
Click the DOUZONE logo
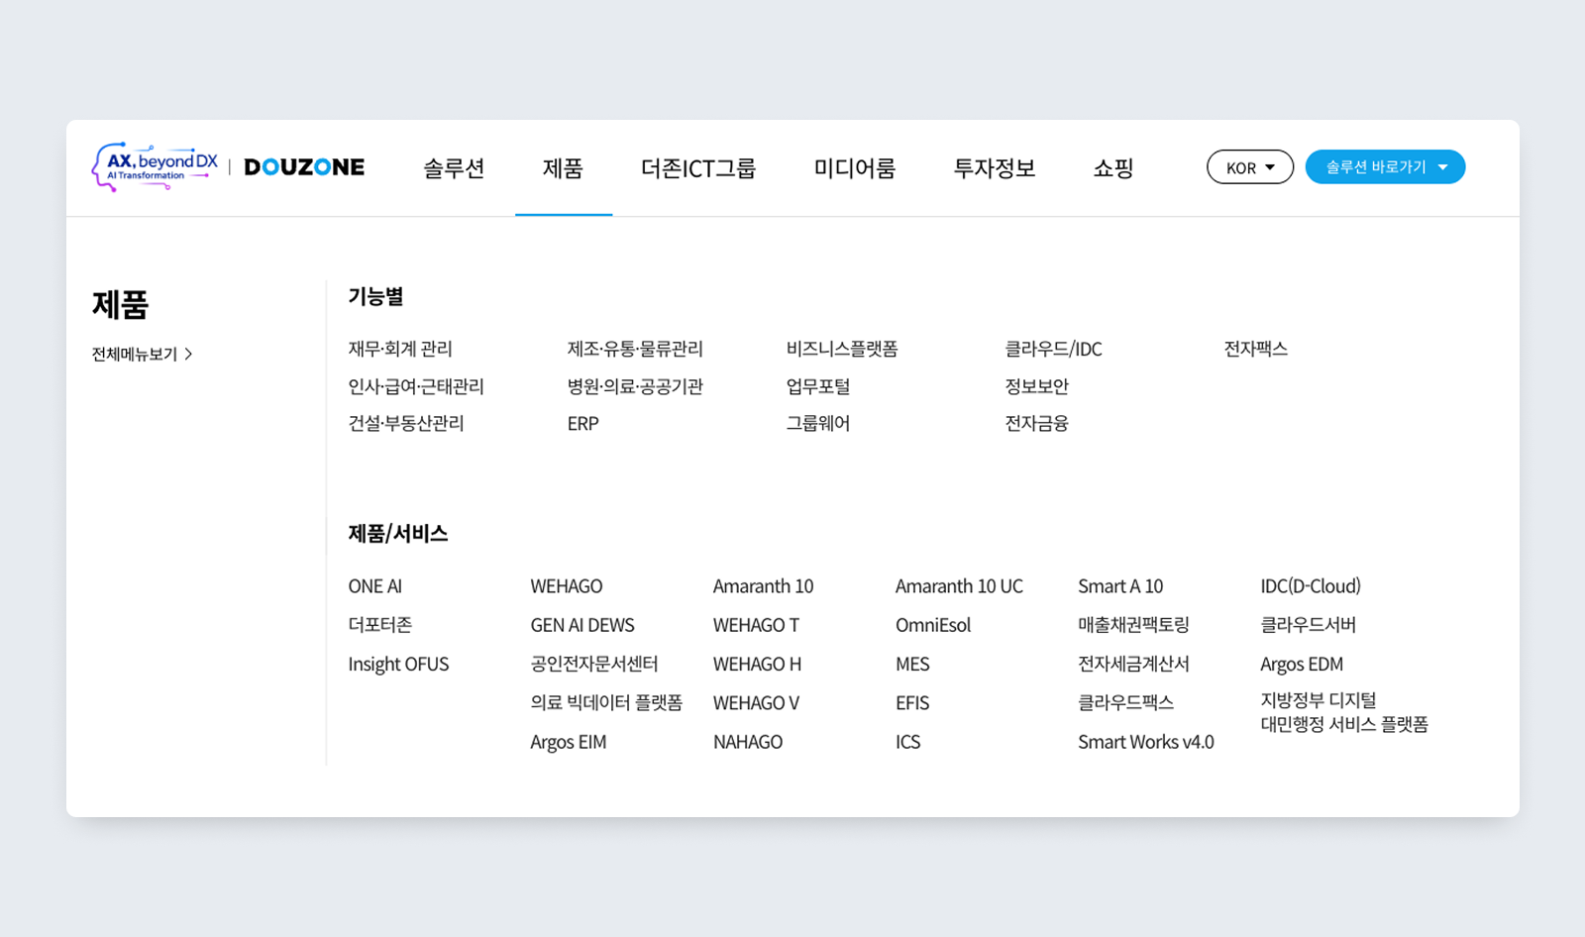click(303, 166)
